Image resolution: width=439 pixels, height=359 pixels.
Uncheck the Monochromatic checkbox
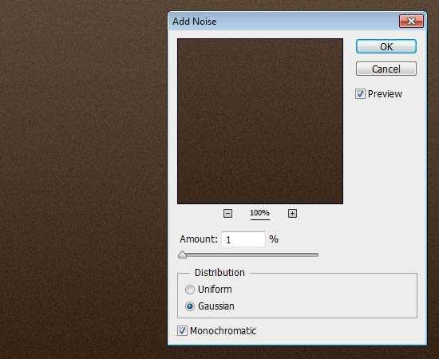pyautogui.click(x=182, y=331)
